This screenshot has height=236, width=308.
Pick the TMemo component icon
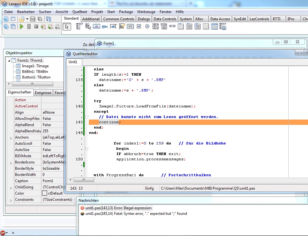pos(122,26)
